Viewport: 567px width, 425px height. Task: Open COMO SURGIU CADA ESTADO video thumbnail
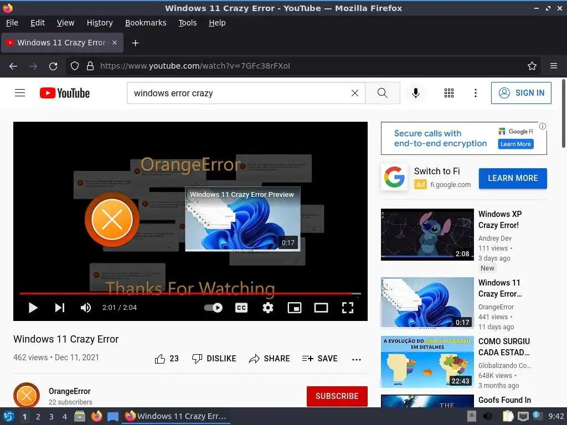427,361
